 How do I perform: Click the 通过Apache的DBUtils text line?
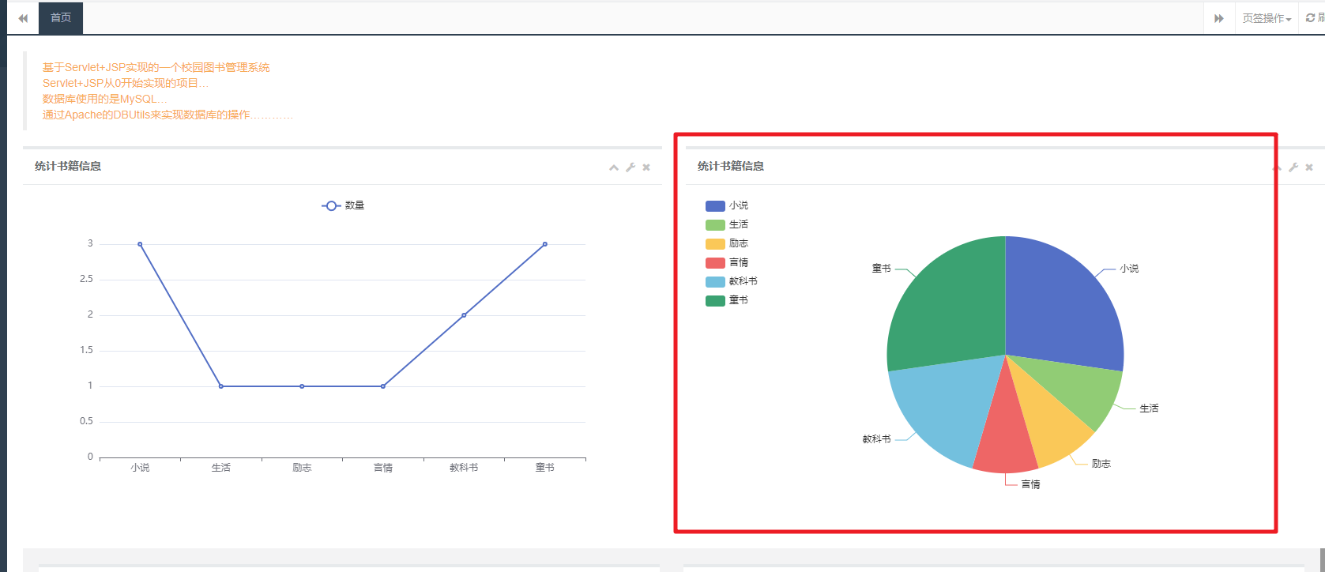[168, 115]
